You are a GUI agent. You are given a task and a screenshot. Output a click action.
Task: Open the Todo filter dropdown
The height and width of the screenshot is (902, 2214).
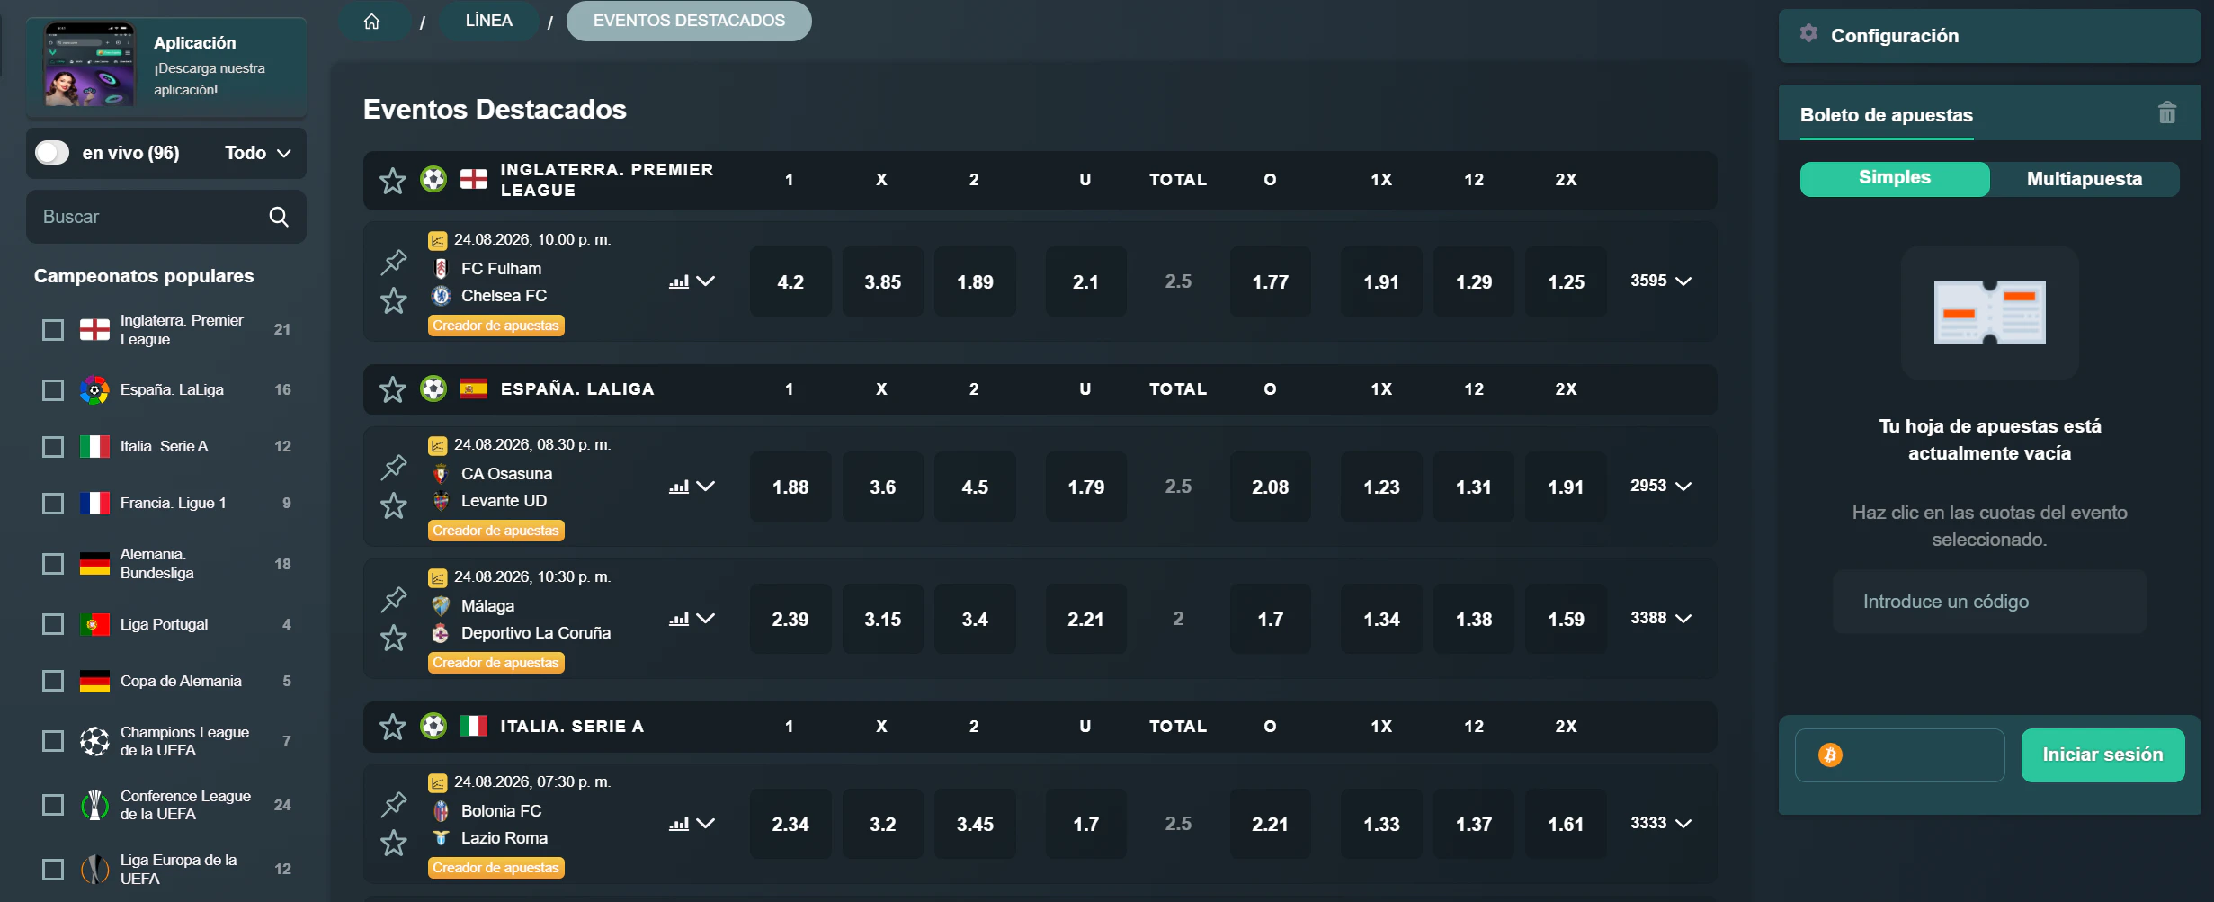coord(257,153)
